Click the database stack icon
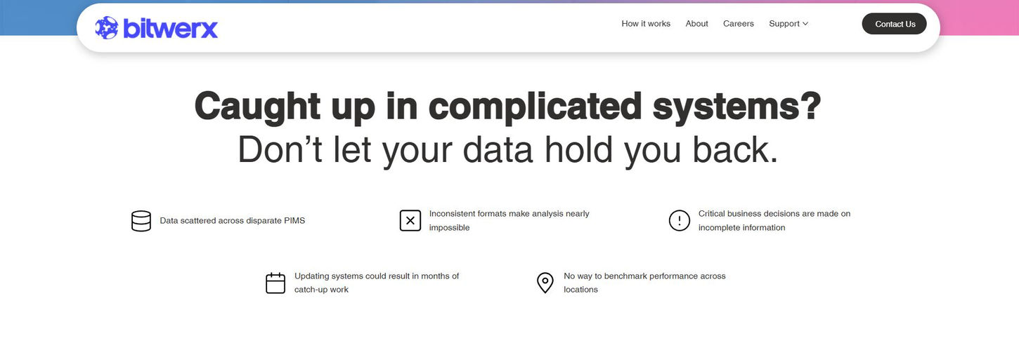 point(141,221)
